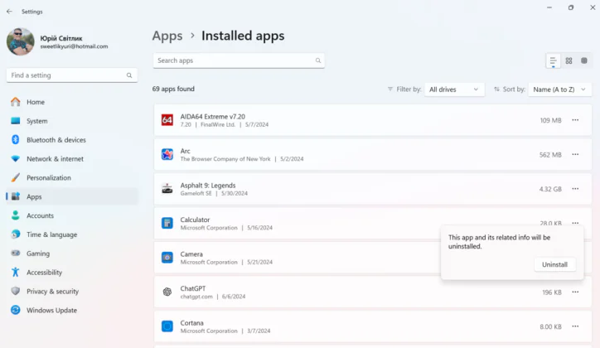
Task: Click the ChatGPT app icon
Action: pyautogui.click(x=167, y=292)
